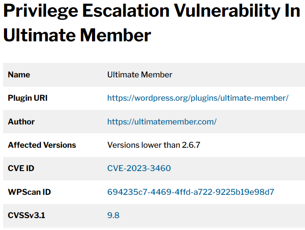
Task: Open the CVE-2023-3460 link
Action: 139,168
